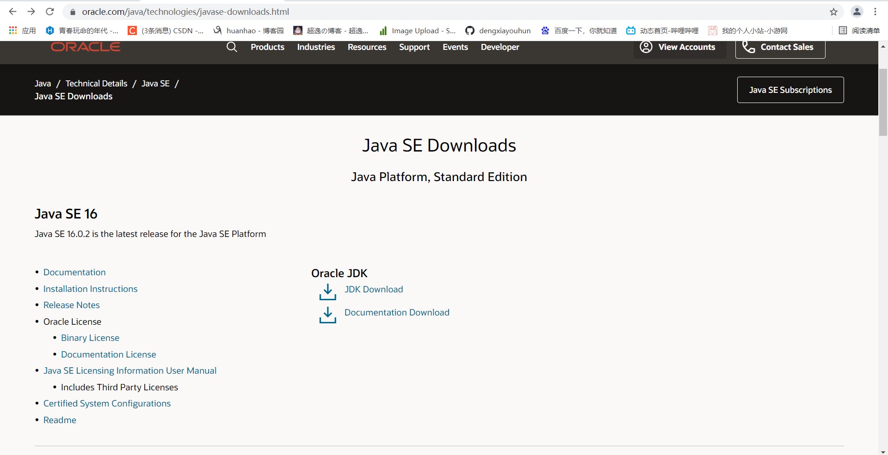888x455 pixels.
Task: Open the Chrome three-dot menu
Action: pyautogui.click(x=875, y=12)
